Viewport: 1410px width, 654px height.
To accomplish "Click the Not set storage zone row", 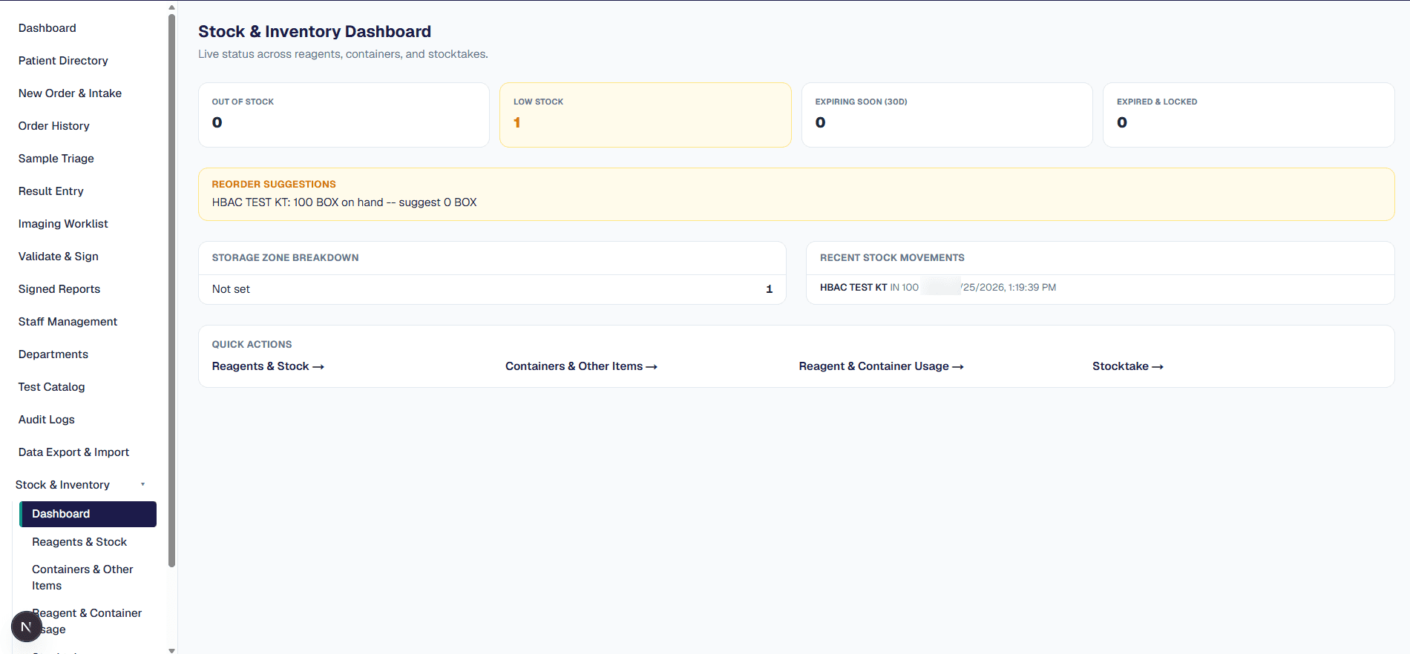I will coord(492,289).
